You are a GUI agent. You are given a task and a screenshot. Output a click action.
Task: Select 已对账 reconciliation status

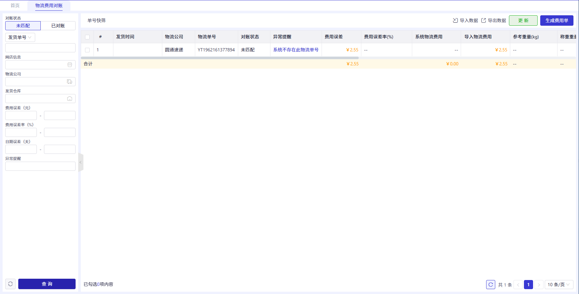coord(58,26)
